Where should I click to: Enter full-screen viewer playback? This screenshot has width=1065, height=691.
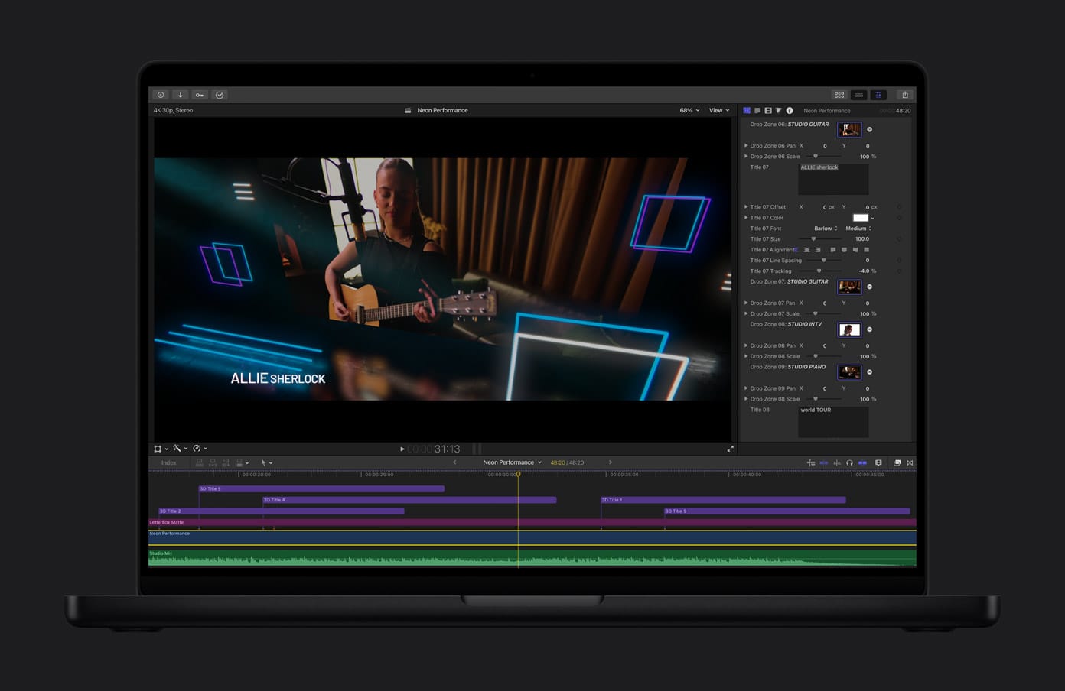730,449
